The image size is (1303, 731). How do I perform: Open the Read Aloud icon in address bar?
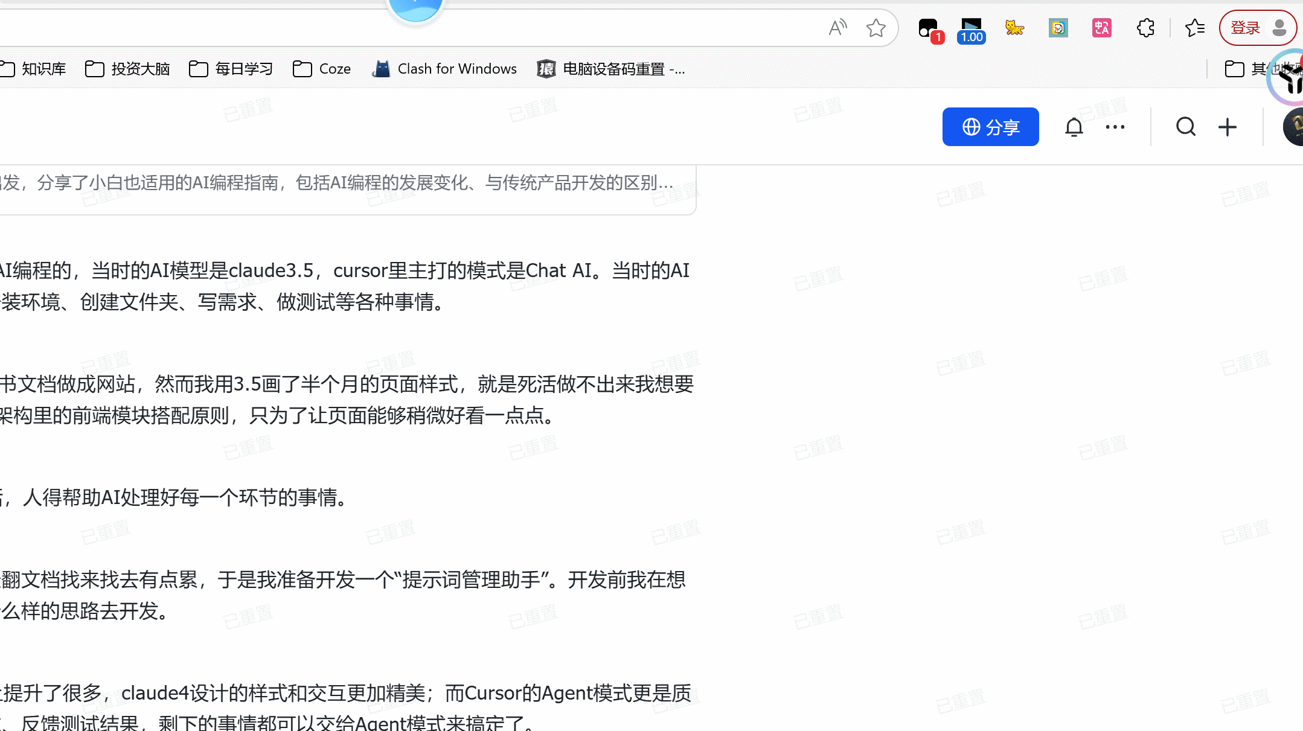(x=837, y=27)
